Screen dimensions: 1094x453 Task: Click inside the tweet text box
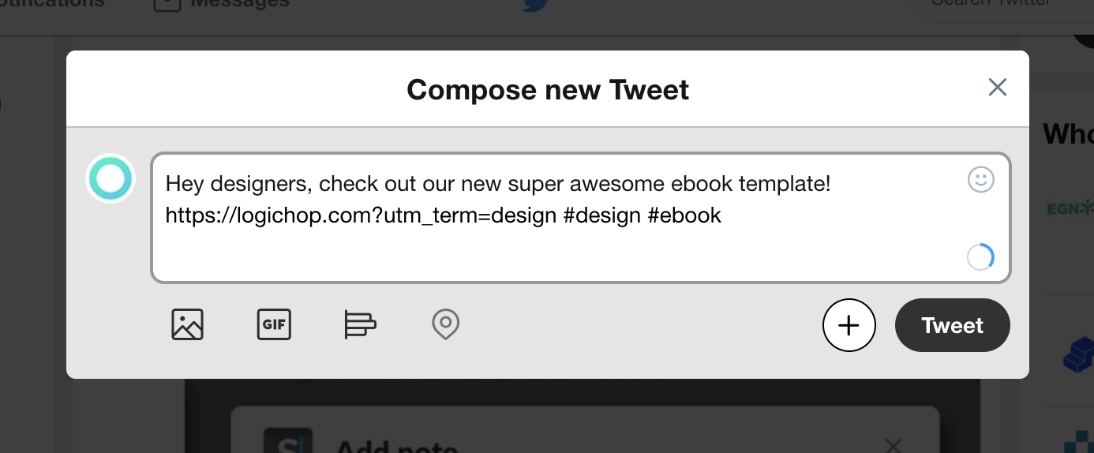click(x=581, y=218)
